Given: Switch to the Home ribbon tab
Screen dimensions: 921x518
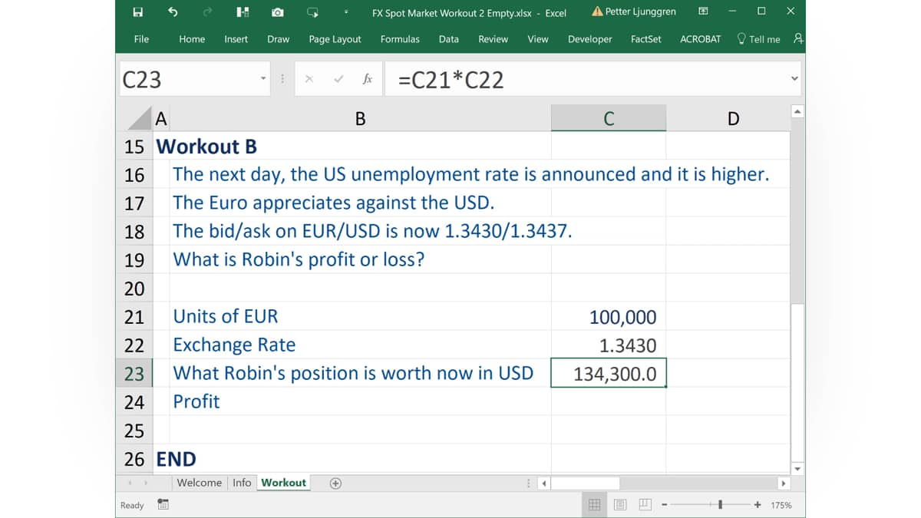Looking at the screenshot, I should (192, 39).
